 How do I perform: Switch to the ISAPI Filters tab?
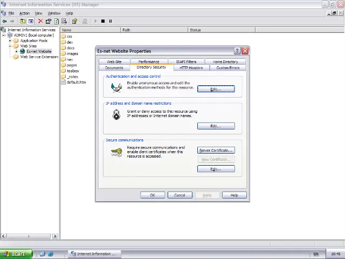coord(186,62)
